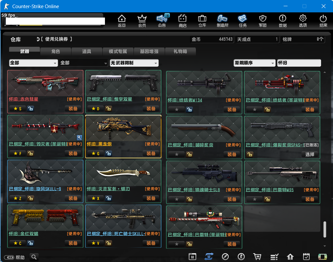Select the 死亡骑士SKULL weapon thumbnail

pyautogui.click(x=123, y=218)
